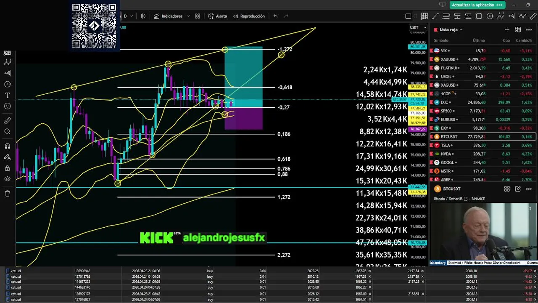Open chart layout selector square icon
The image size is (538, 303).
click(x=408, y=16)
